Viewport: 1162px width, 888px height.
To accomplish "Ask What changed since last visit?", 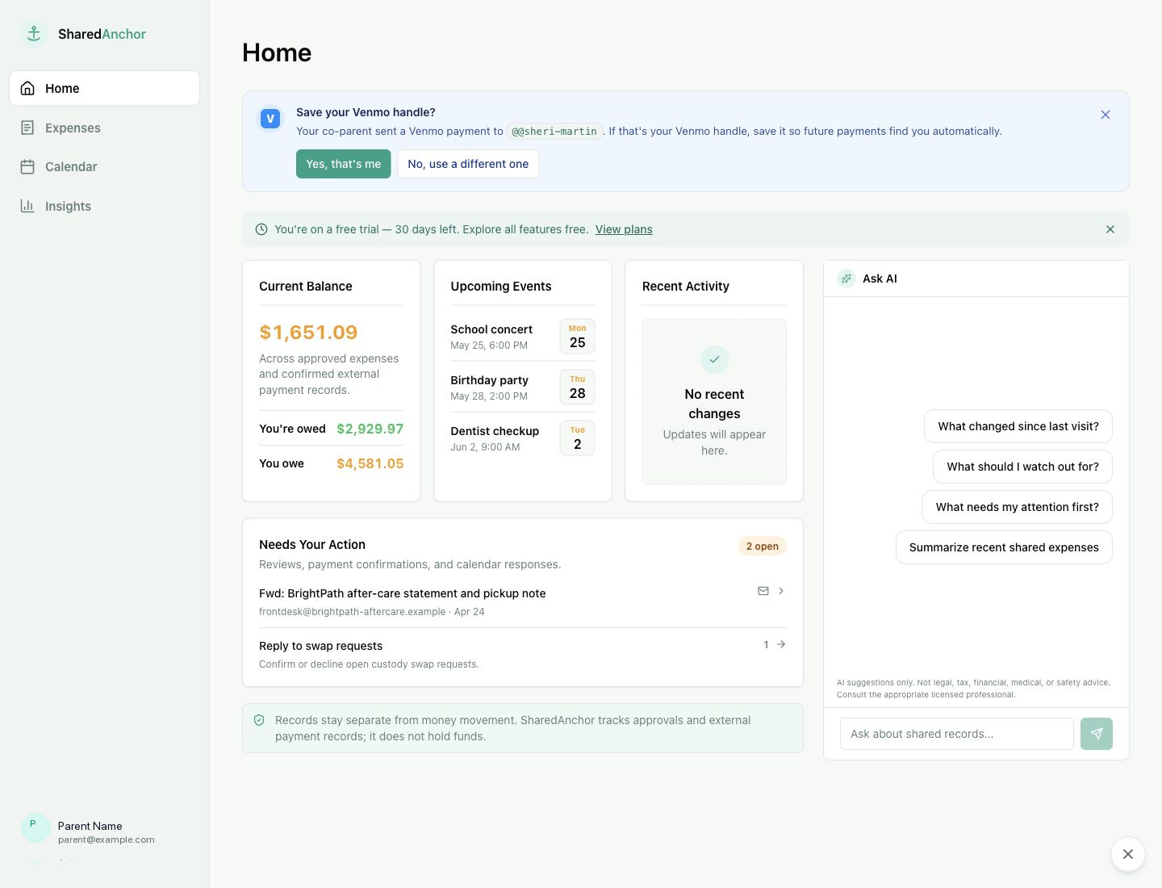I will pos(1018,426).
